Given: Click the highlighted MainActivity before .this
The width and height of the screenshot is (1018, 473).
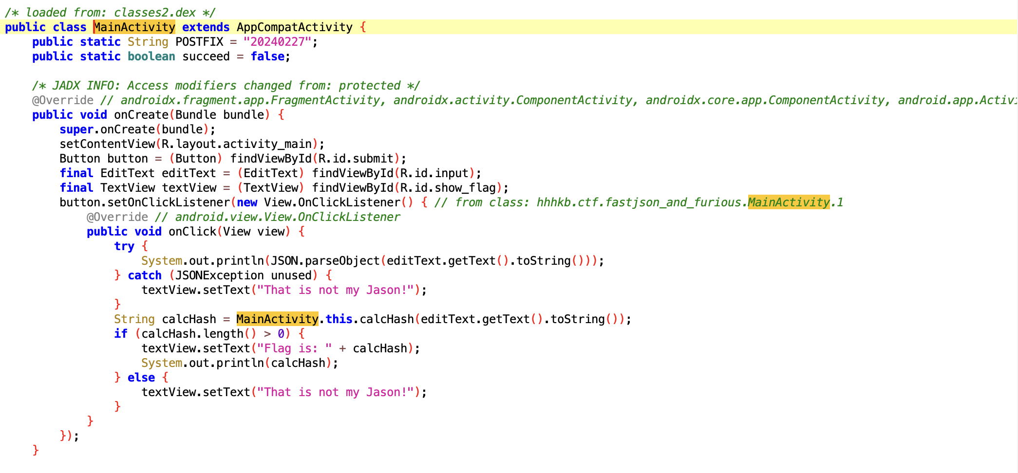Looking at the screenshot, I should [278, 319].
